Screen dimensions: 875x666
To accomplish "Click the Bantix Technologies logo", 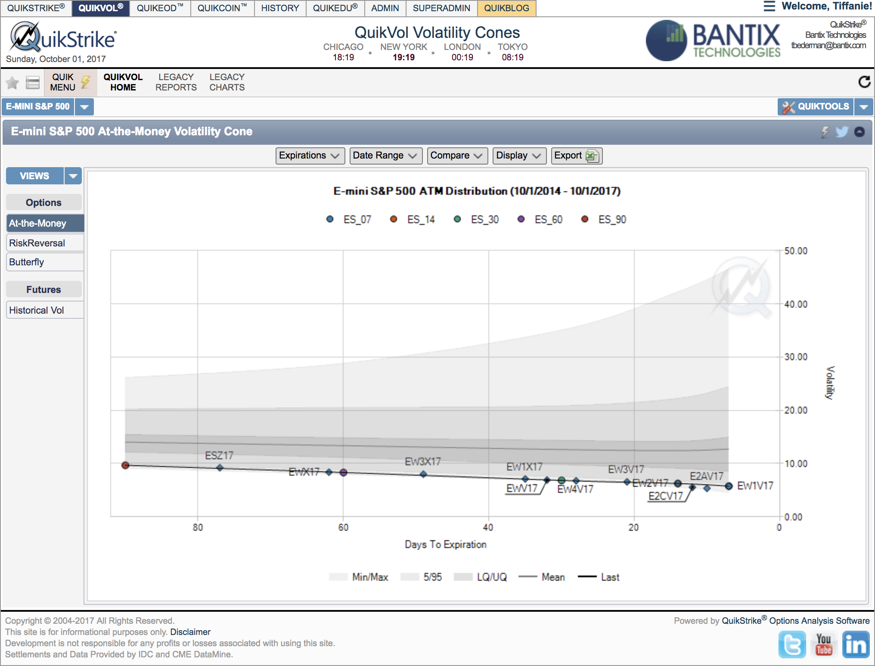I will (713, 40).
